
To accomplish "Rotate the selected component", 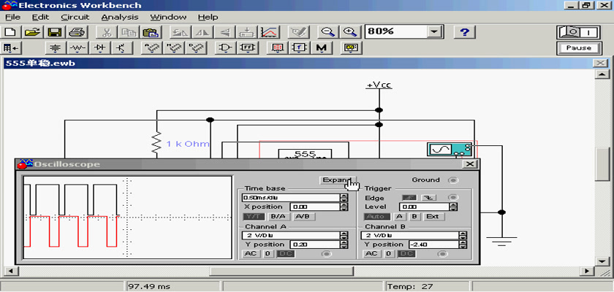I will click(181, 31).
